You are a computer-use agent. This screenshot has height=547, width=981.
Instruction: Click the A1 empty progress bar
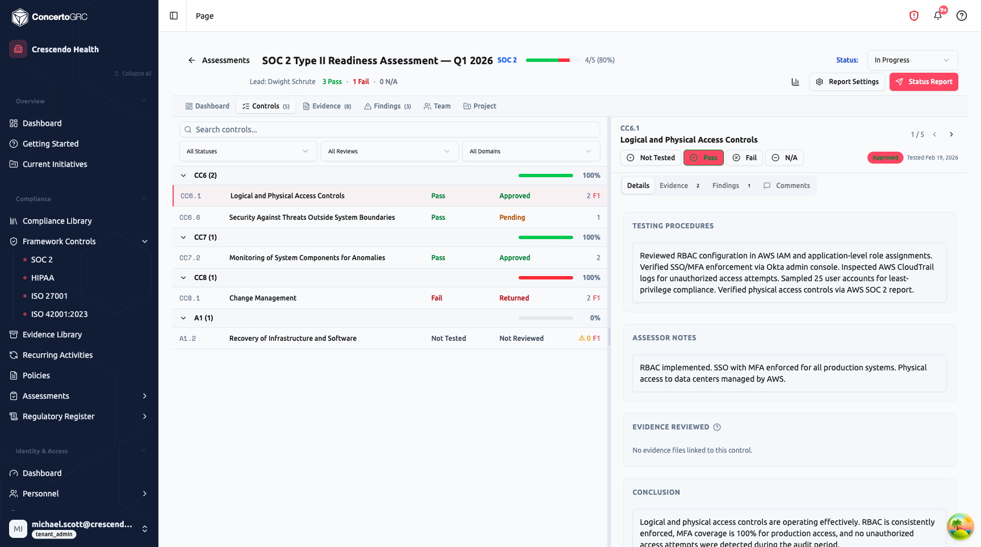(546, 318)
